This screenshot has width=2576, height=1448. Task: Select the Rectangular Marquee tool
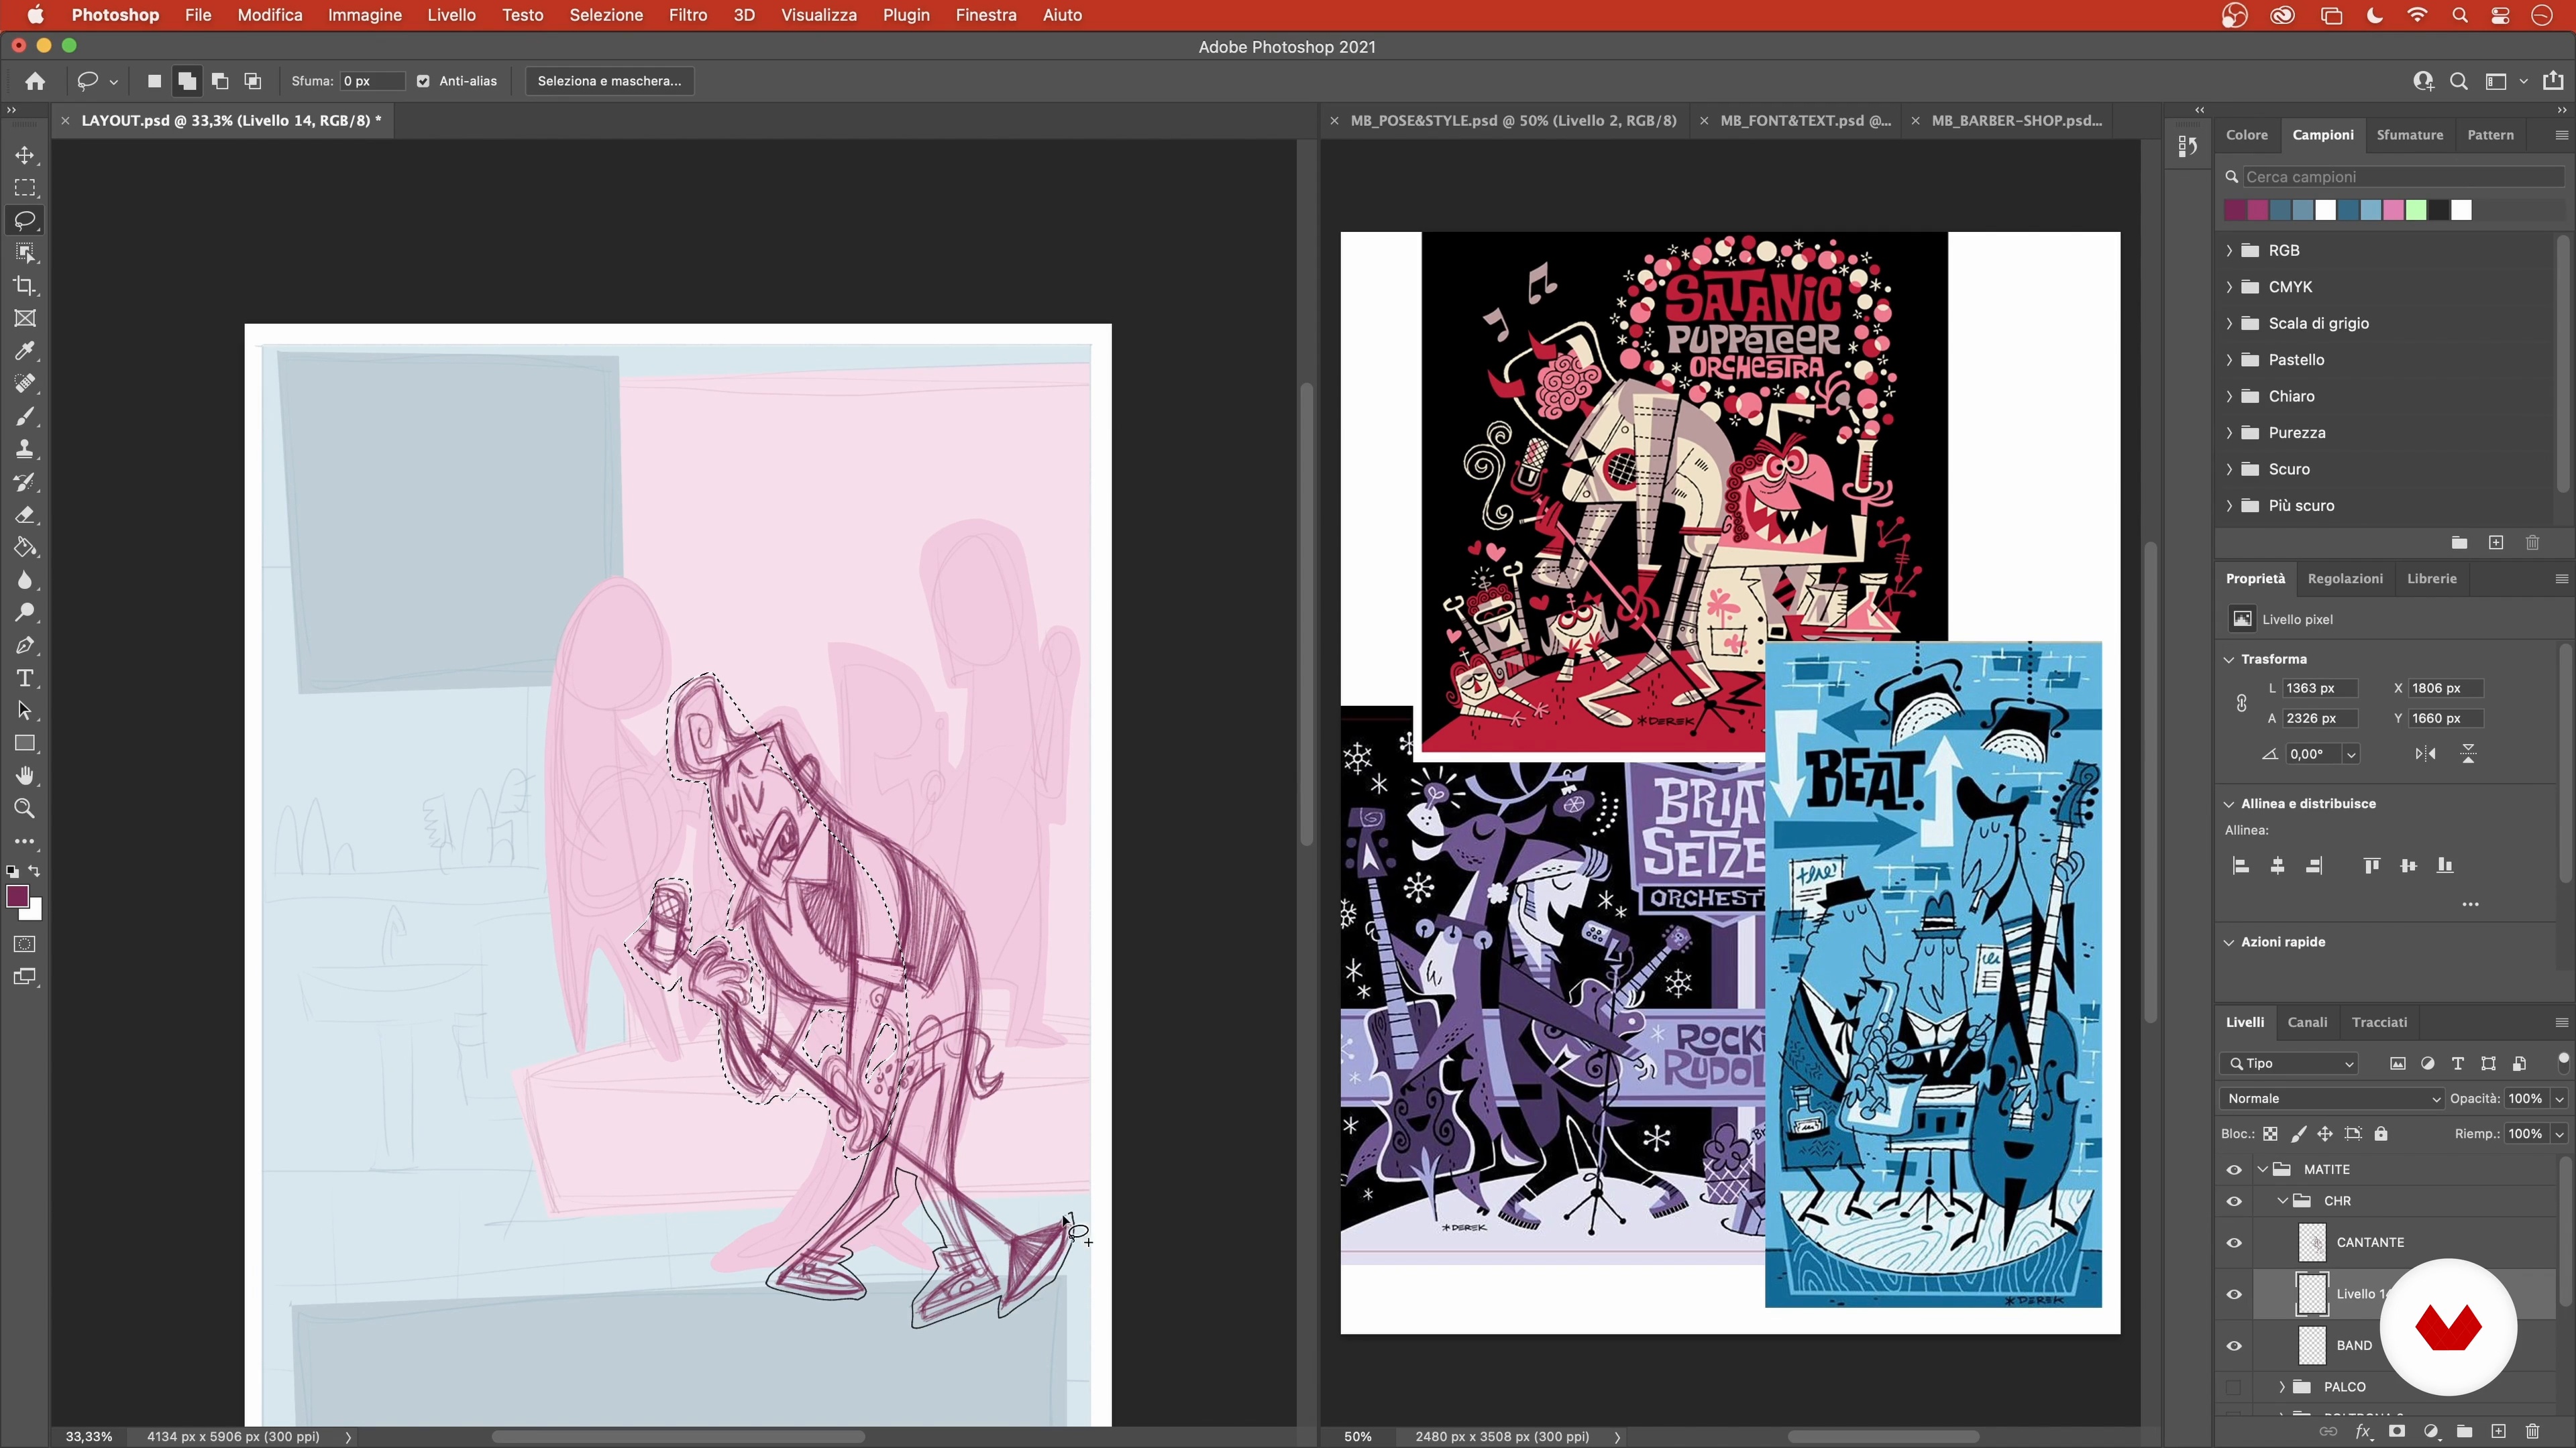(x=25, y=188)
